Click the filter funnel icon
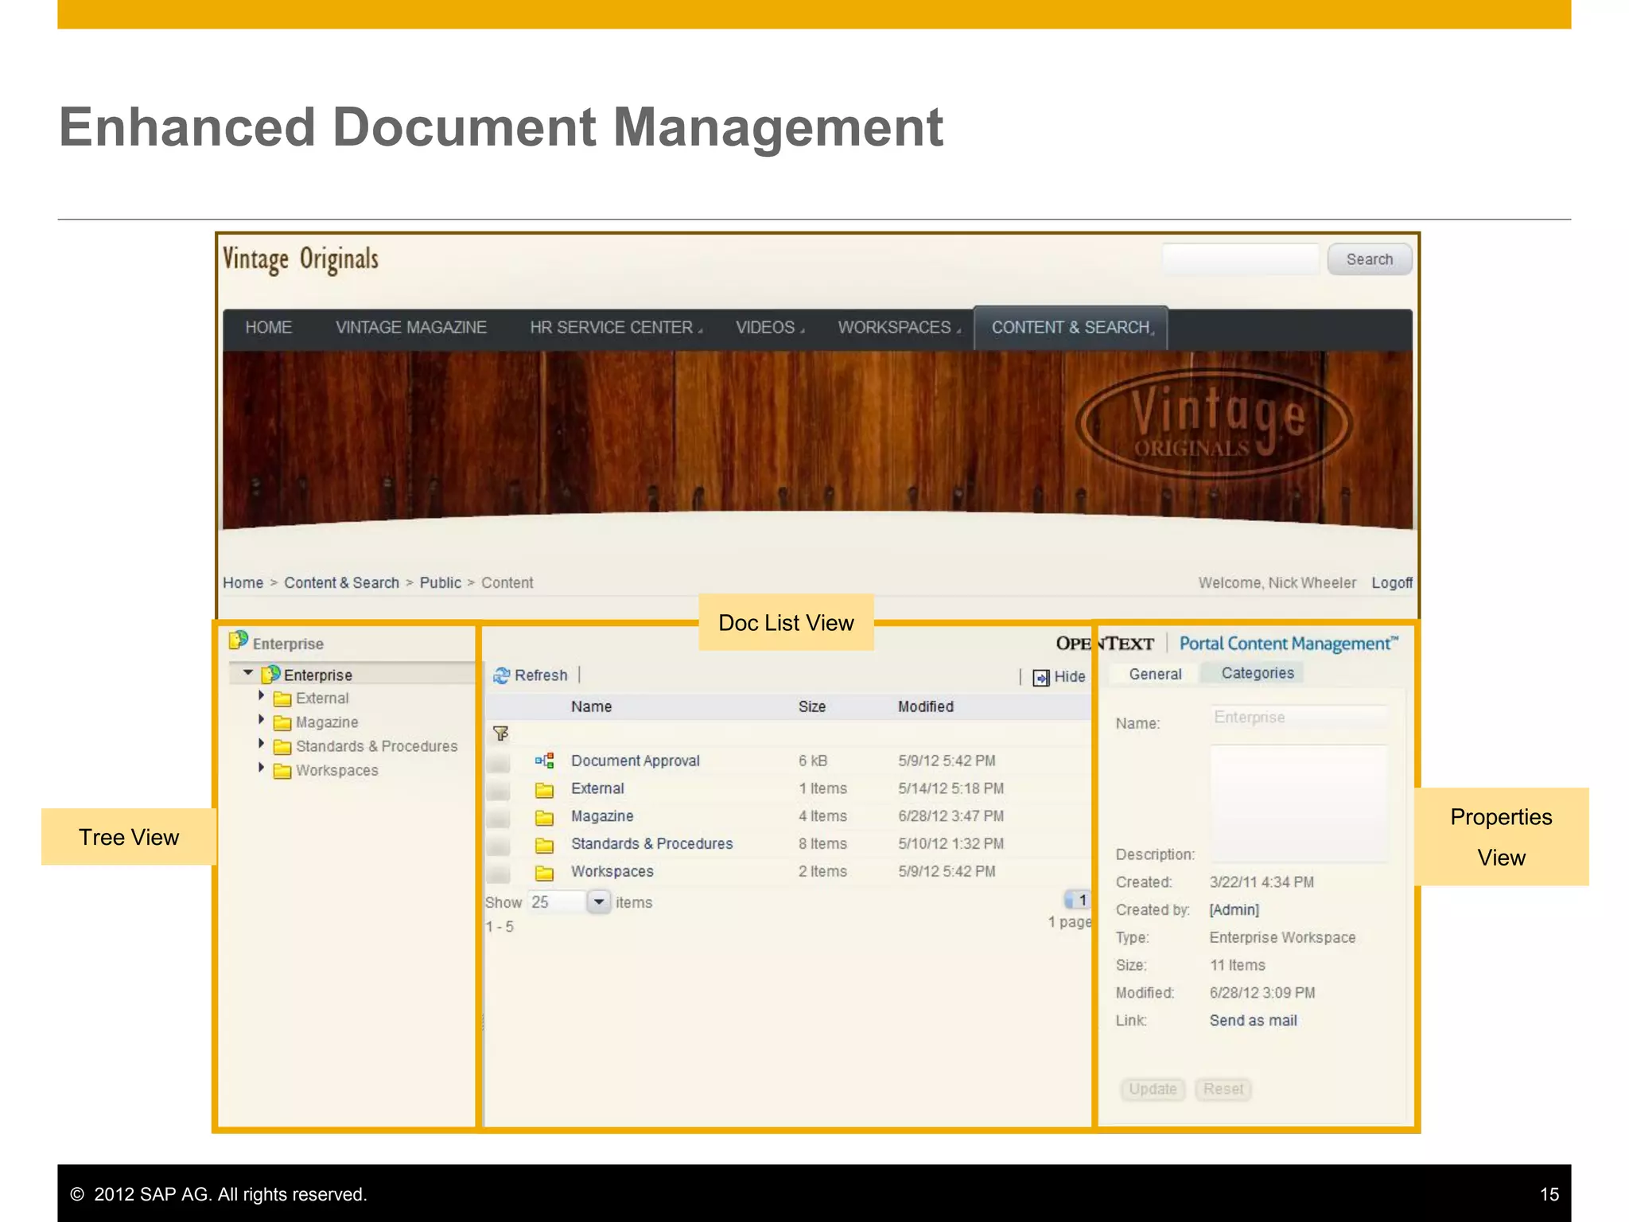This screenshot has width=1629, height=1222. point(500,733)
